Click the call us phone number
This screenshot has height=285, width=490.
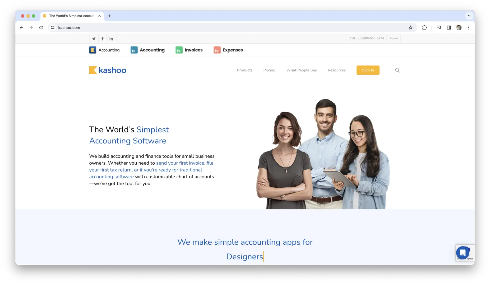coord(367,38)
